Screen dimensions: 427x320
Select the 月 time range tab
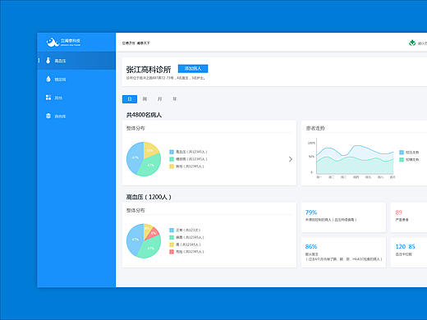[159, 99]
